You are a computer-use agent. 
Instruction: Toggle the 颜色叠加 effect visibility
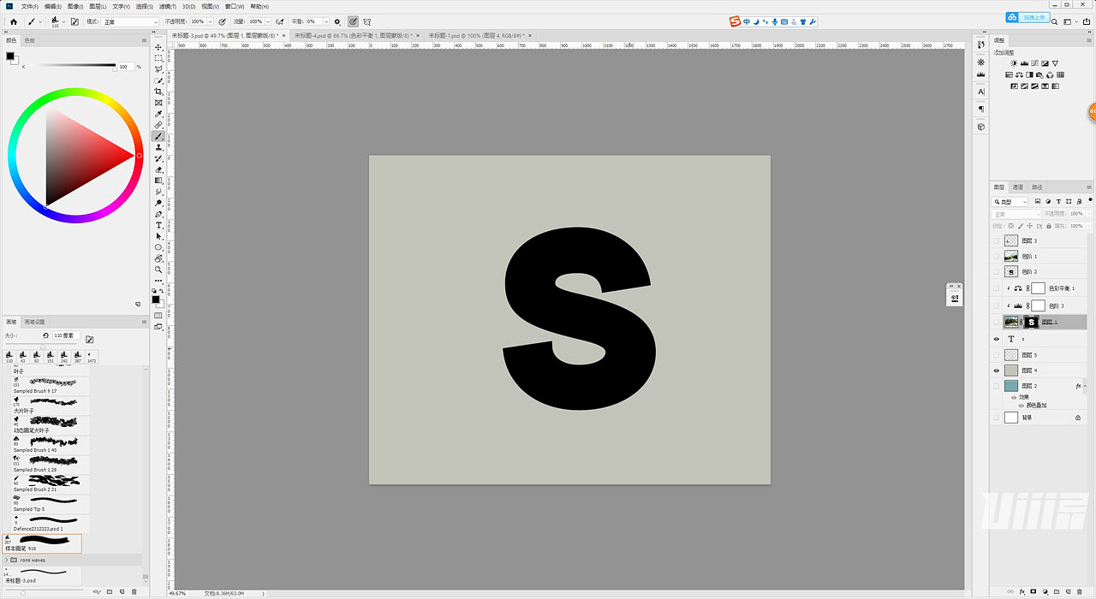pyautogui.click(x=1022, y=405)
